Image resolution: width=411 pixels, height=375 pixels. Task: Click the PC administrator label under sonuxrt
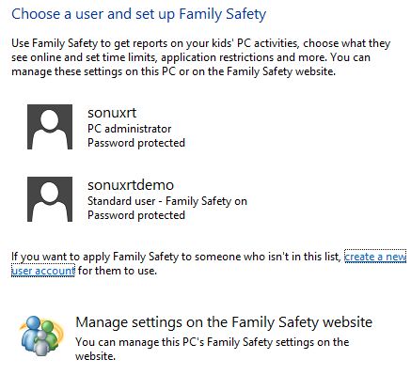[x=129, y=129]
